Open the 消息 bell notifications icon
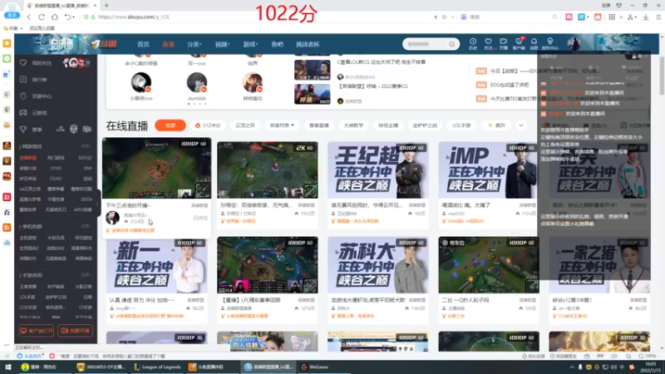The image size is (665, 374). [x=534, y=43]
